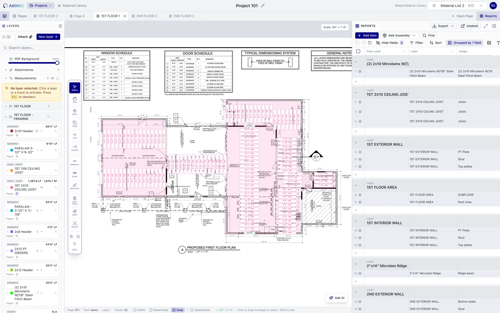The image size is (500, 313).
Task: Zoom in on the drawing canvas
Action: [x=71, y=237]
